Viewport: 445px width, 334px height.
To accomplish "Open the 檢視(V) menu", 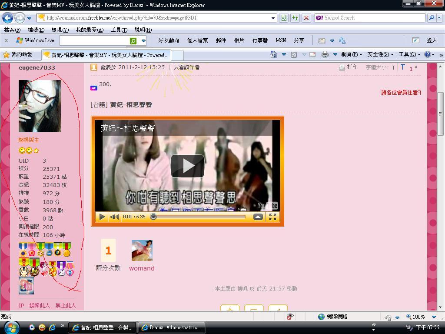I will click(60, 30).
